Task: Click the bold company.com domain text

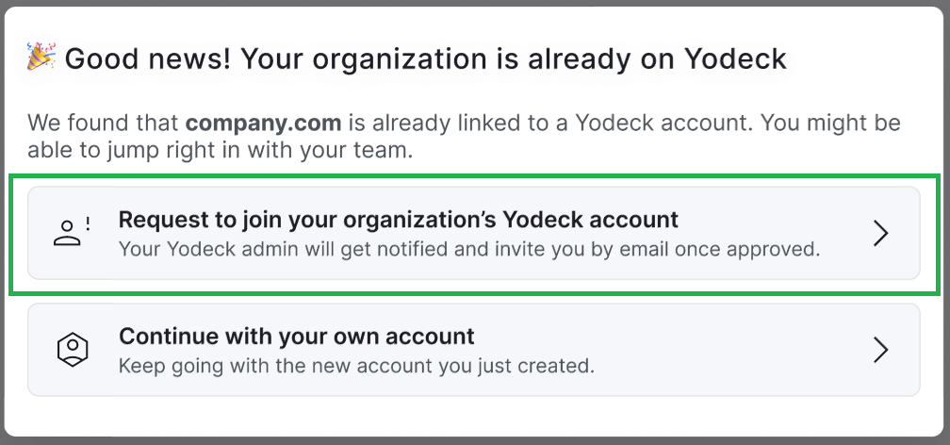Action: pyautogui.click(x=263, y=123)
